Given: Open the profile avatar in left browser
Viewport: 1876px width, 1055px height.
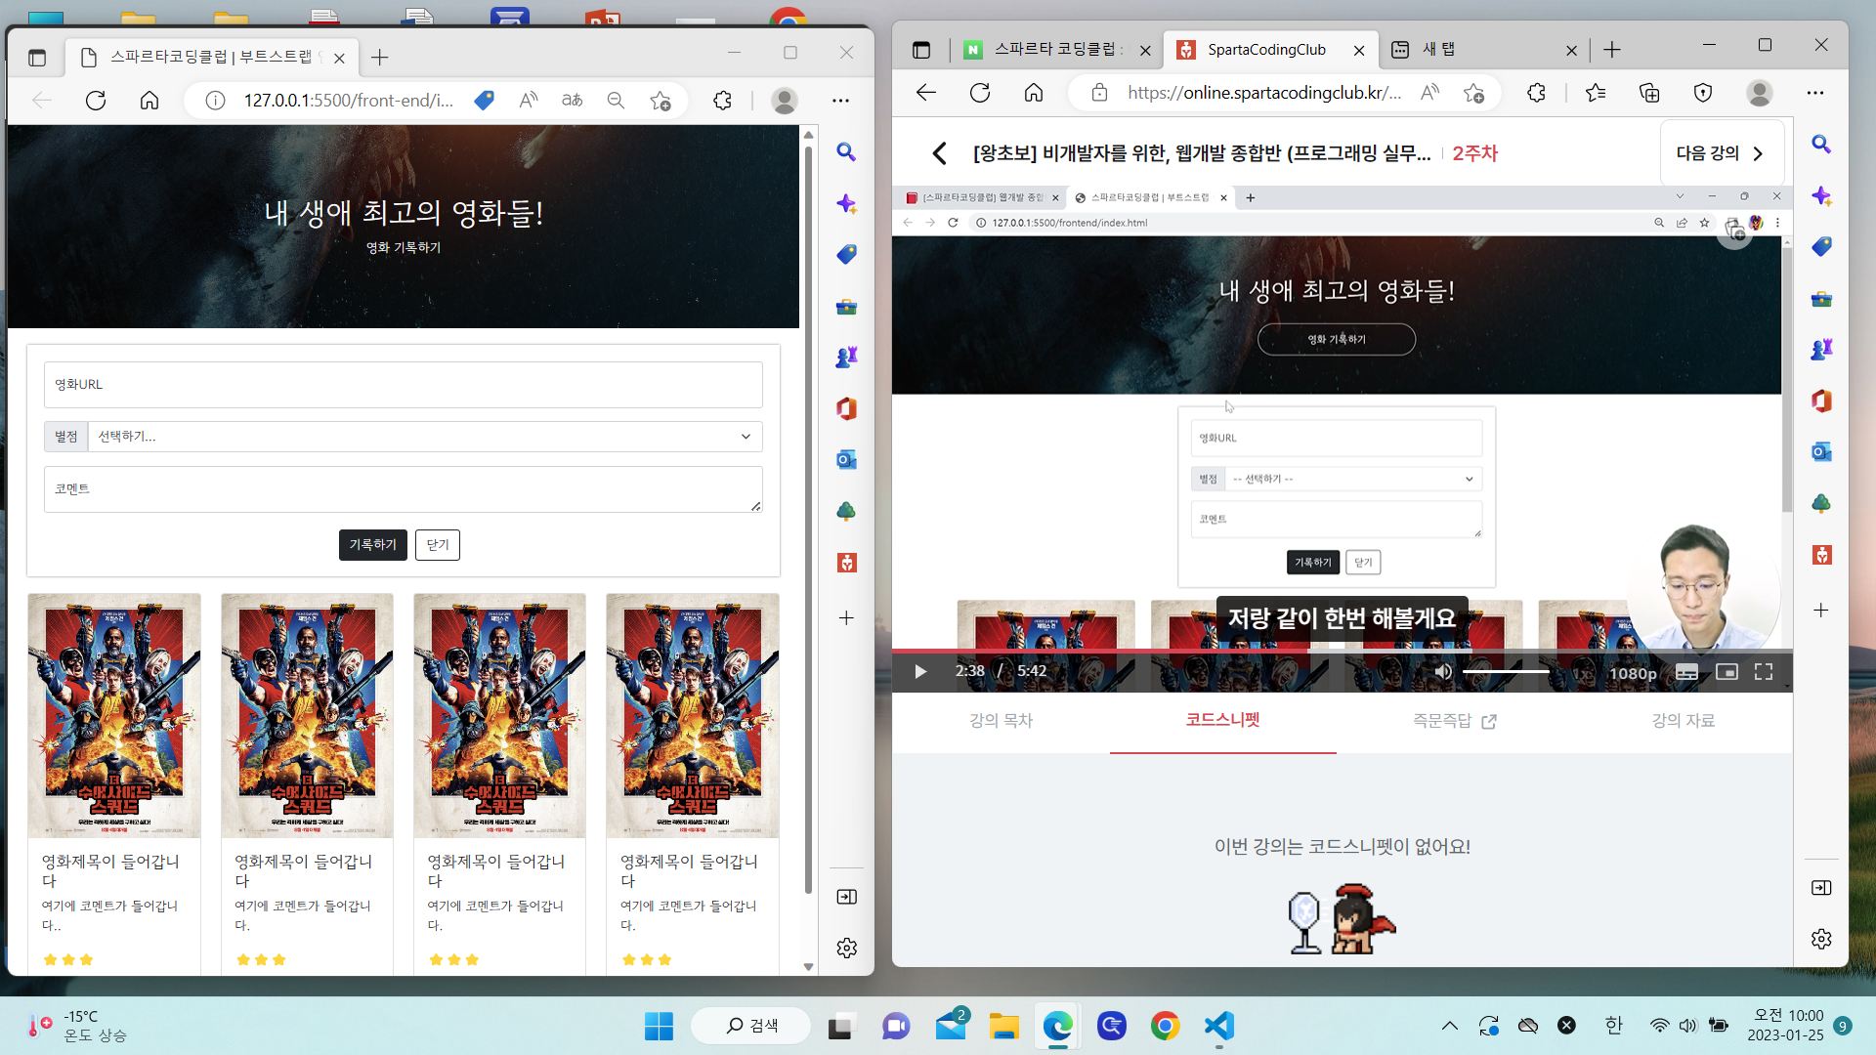Looking at the screenshot, I should click(785, 101).
